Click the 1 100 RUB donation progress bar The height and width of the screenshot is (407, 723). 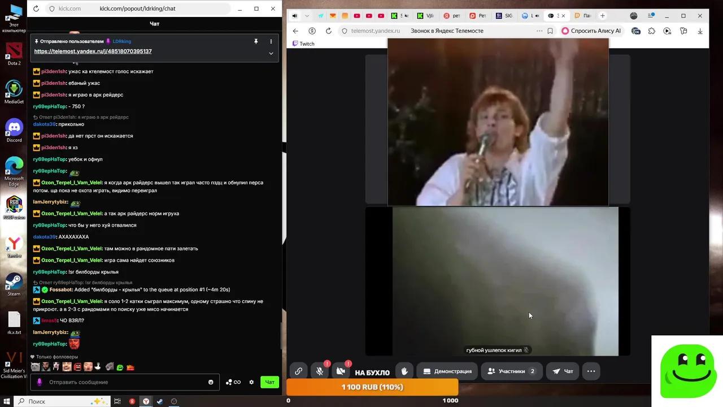[372, 387]
